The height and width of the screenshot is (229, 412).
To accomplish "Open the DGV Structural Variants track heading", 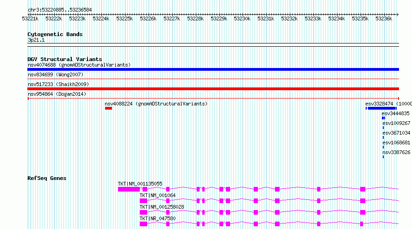I will tap(65, 59).
